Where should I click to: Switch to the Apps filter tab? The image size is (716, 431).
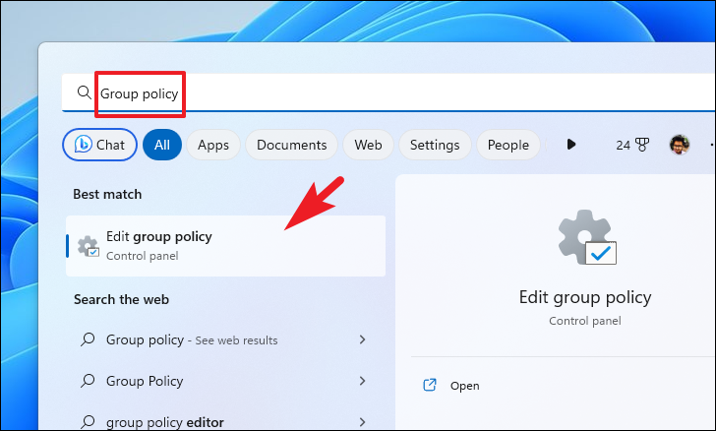tap(213, 145)
